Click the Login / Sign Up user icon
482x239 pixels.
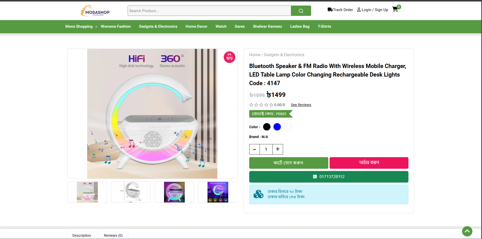(359, 10)
